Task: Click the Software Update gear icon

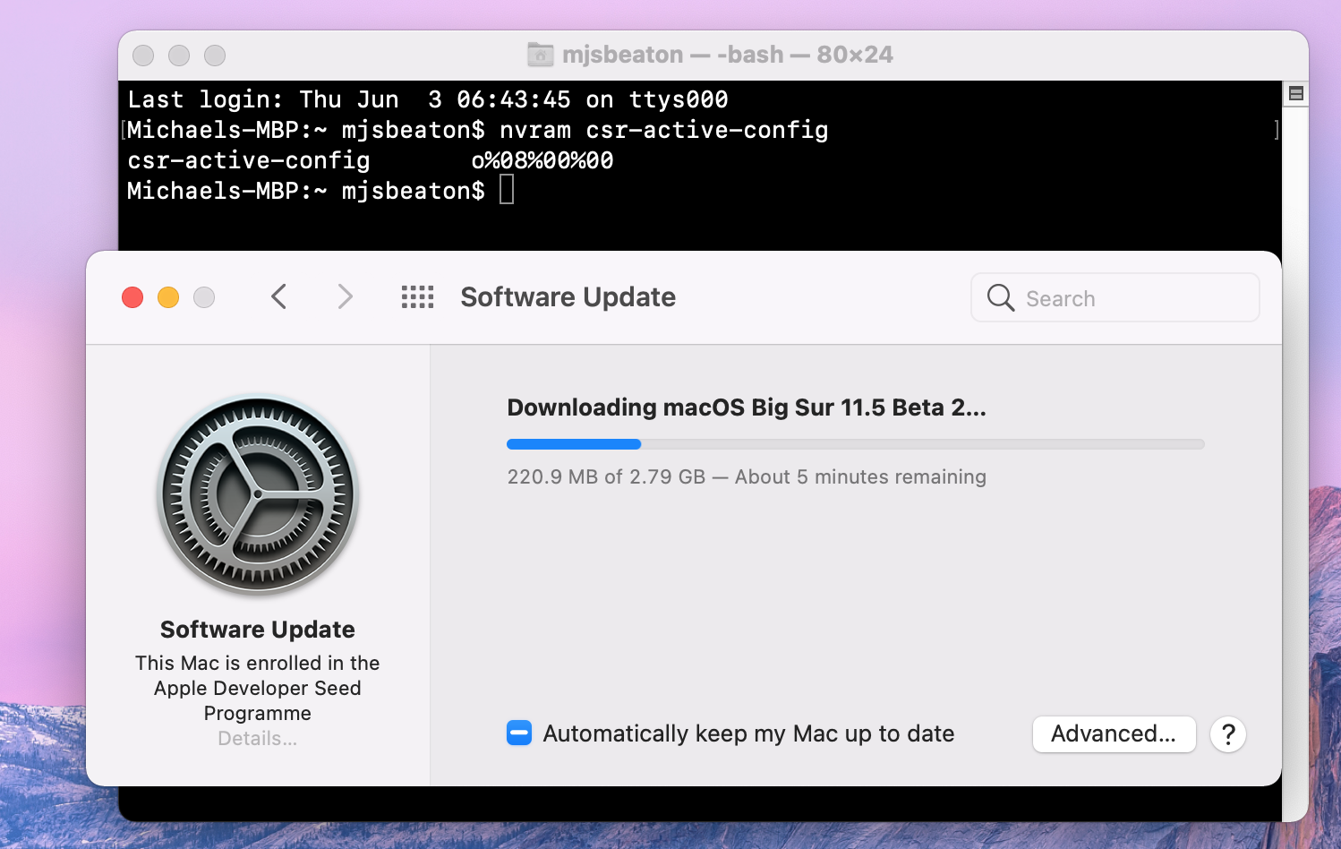Action: 258,495
